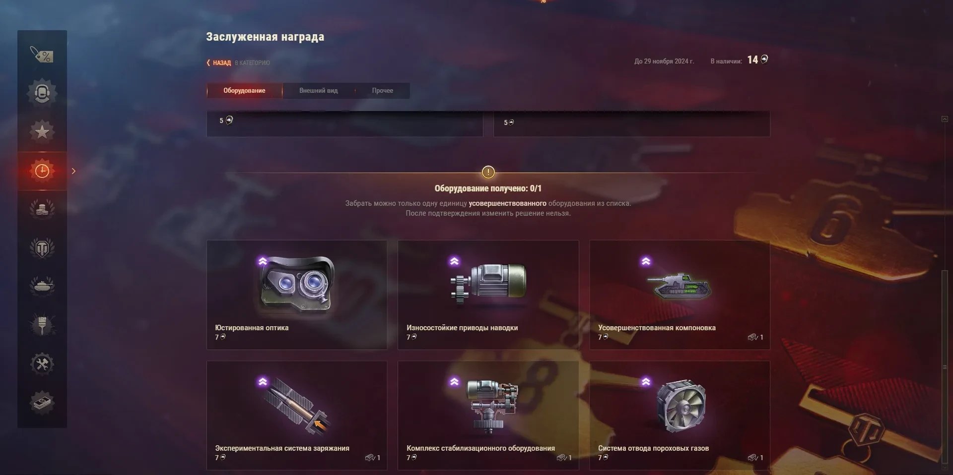953x475 pixels.
Task: Expand the sidebar chevron next to clock icon
Action: point(73,171)
